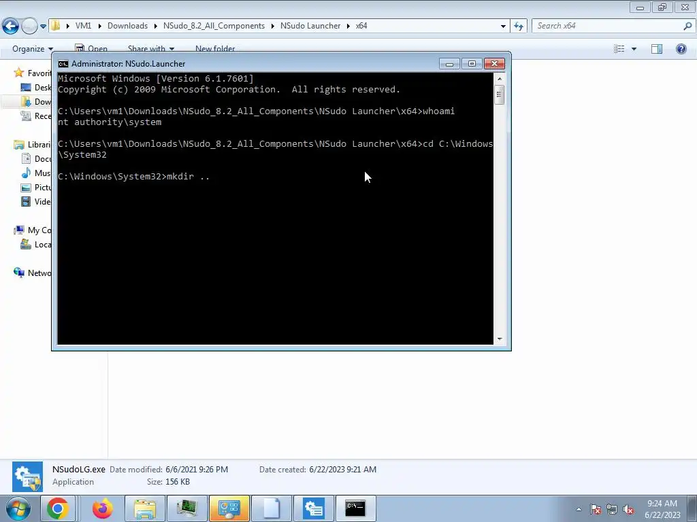Open the Organize menu
This screenshot has width=697, height=522.
(33, 49)
